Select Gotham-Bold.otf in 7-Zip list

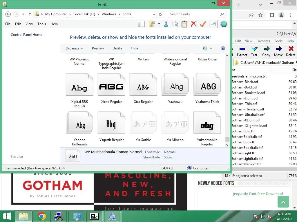point(244,87)
